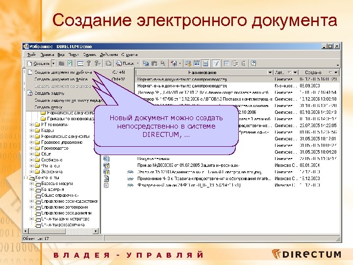The image size is (353, 265).
Task: Click the Copy icon in the toolbar
Action: point(146,63)
